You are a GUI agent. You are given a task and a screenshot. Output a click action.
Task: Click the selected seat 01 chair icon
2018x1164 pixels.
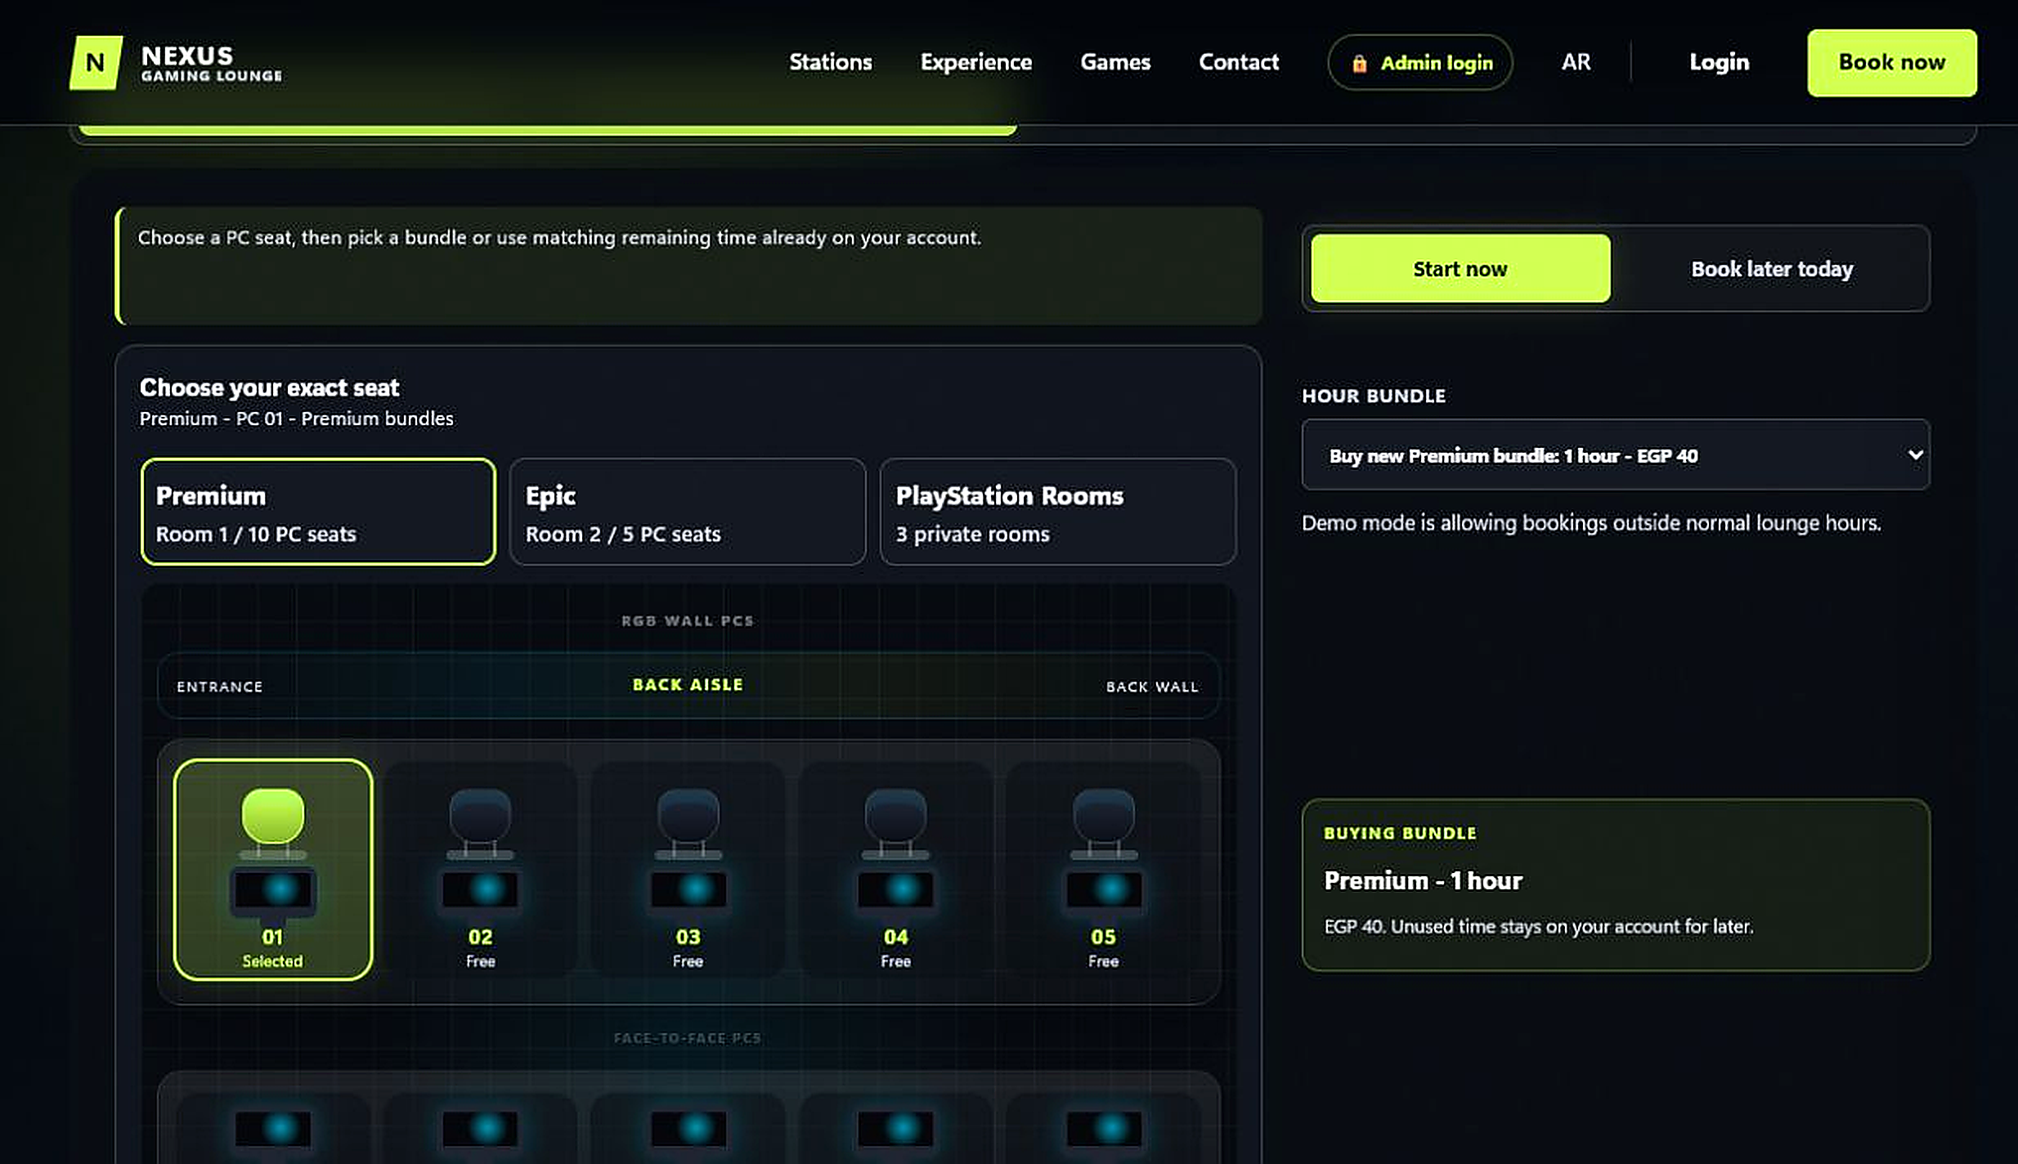(x=273, y=823)
